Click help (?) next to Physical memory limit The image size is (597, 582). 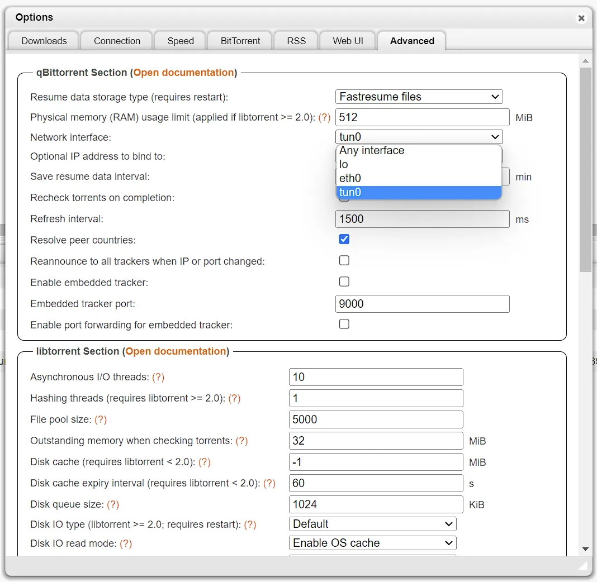click(324, 118)
